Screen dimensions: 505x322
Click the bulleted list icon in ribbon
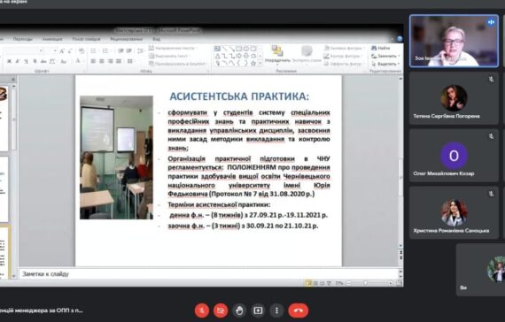click(x=93, y=50)
